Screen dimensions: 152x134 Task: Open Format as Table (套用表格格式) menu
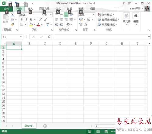109,20
